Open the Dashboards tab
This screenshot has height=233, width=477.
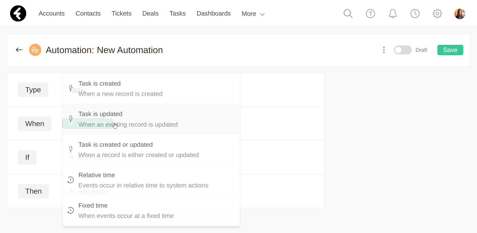(214, 13)
